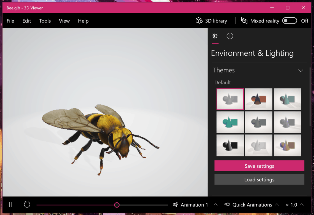Viewport: 314px width, 215px height.
Task: Close the 3D Viewer window
Action: tap(303, 8)
